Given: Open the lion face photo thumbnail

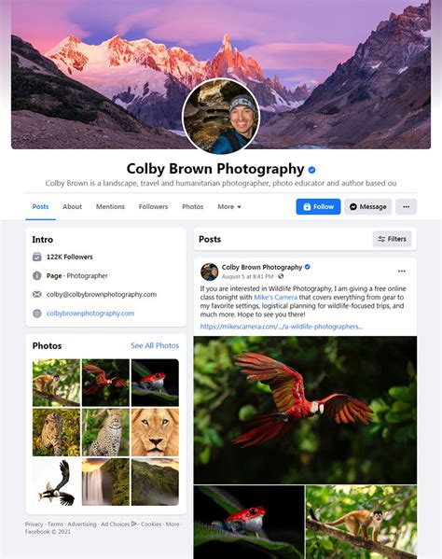Looking at the screenshot, I should (x=155, y=432).
